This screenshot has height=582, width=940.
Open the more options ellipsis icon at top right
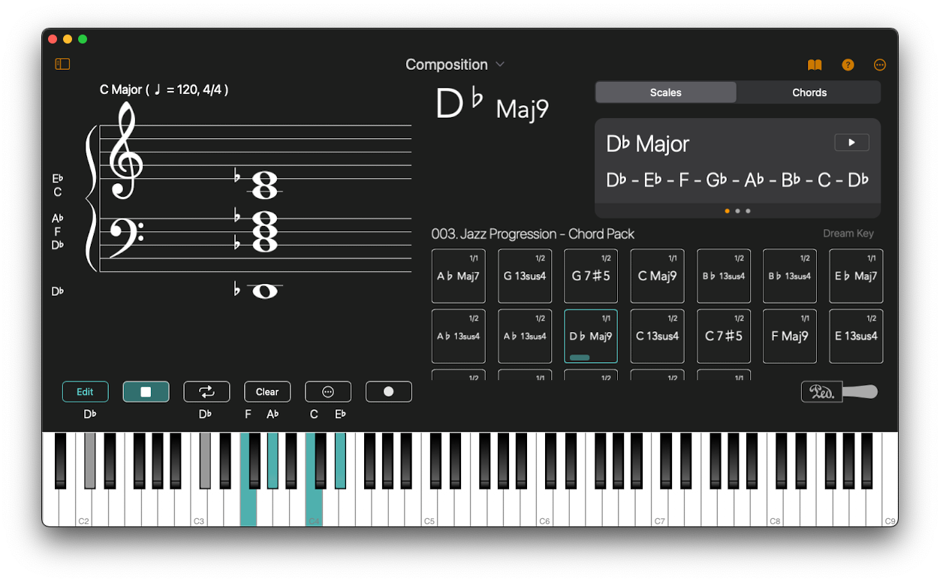click(880, 65)
